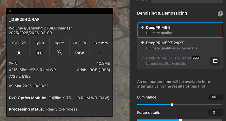Click the DeepPRIME XD3 X-Trans sparkle icon
This screenshot has width=226, height=121.
[x=142, y=58]
